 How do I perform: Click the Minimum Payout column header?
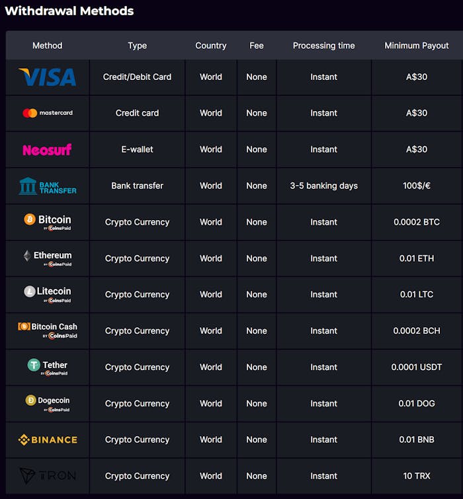point(417,46)
